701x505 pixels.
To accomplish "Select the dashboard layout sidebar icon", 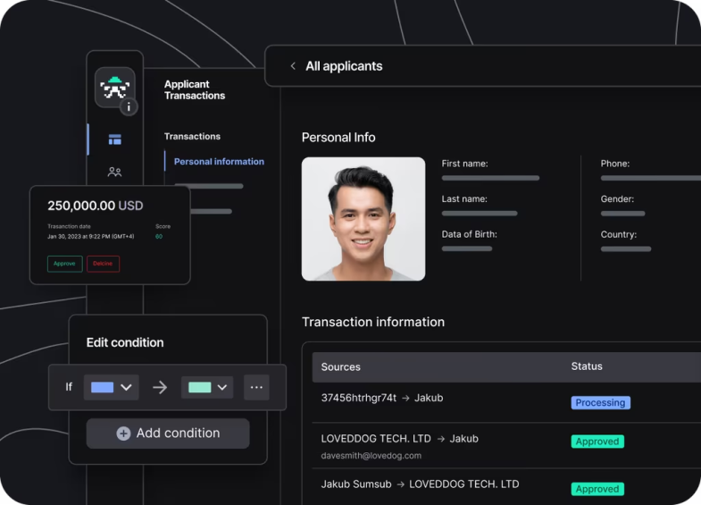I will tap(115, 139).
